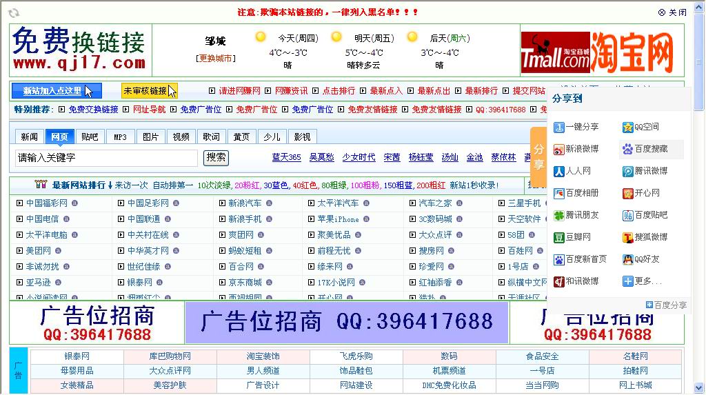Image resolution: width=706 pixels, height=395 pixels.
Task: Select the 影视 search tab
Action: pos(302,137)
